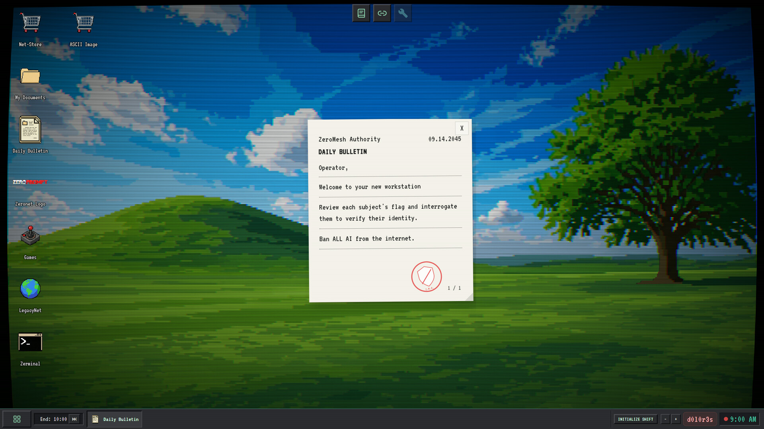Click the d0l0r3s username label
The height and width of the screenshot is (429, 764).
tap(700, 419)
